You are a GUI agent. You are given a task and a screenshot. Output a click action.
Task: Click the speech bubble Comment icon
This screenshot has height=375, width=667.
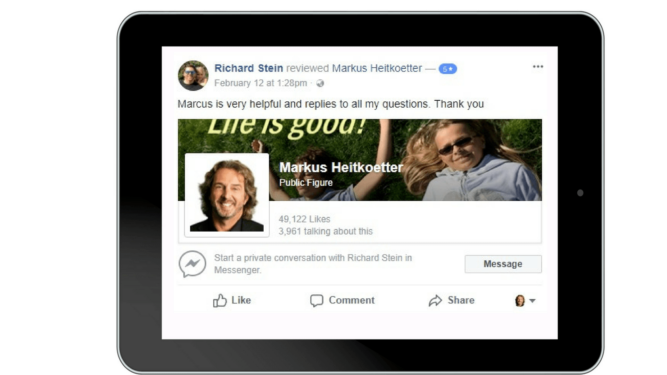coord(316,301)
